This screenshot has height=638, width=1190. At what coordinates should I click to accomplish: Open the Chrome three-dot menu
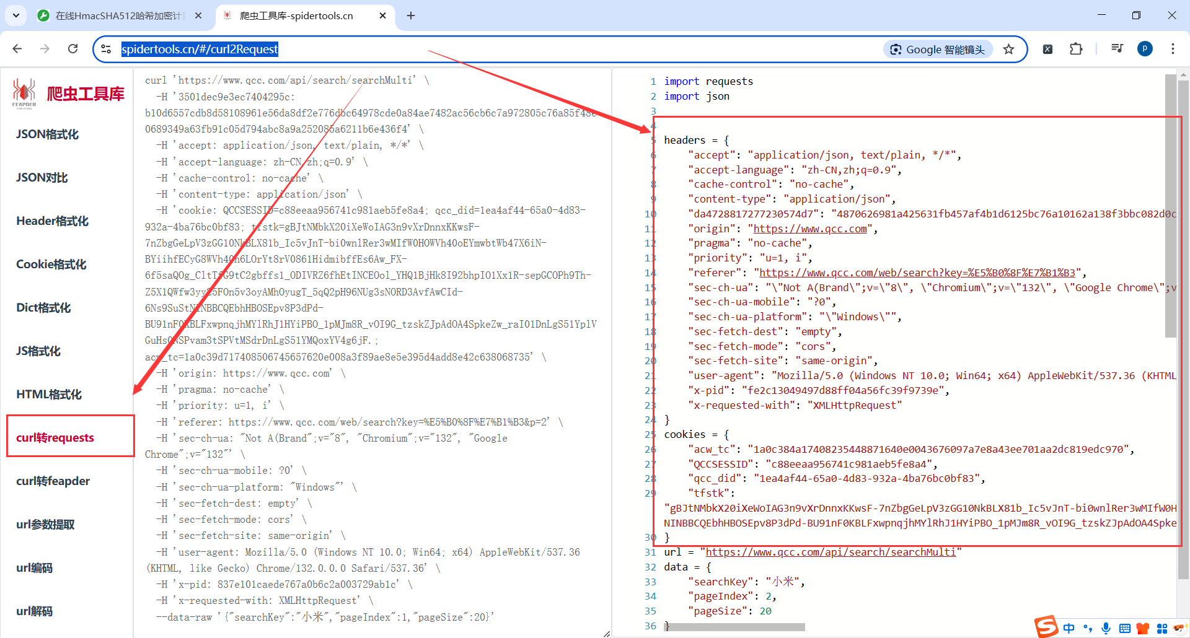pyautogui.click(x=1173, y=49)
